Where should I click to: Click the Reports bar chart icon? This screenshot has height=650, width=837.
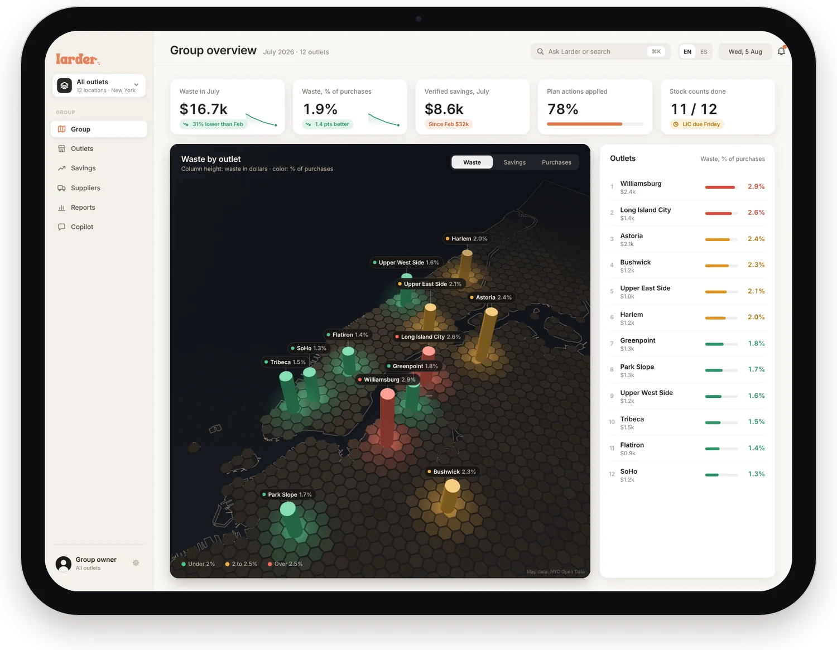[61, 208]
